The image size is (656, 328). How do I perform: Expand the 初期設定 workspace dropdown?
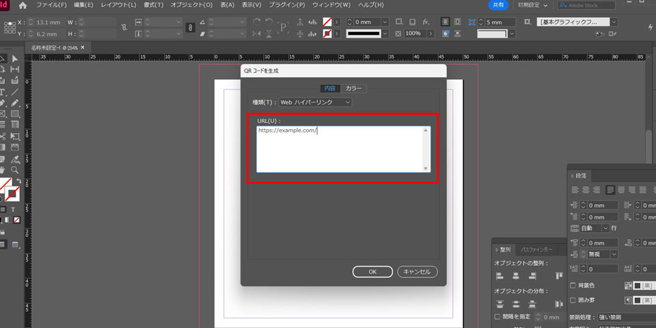click(532, 5)
